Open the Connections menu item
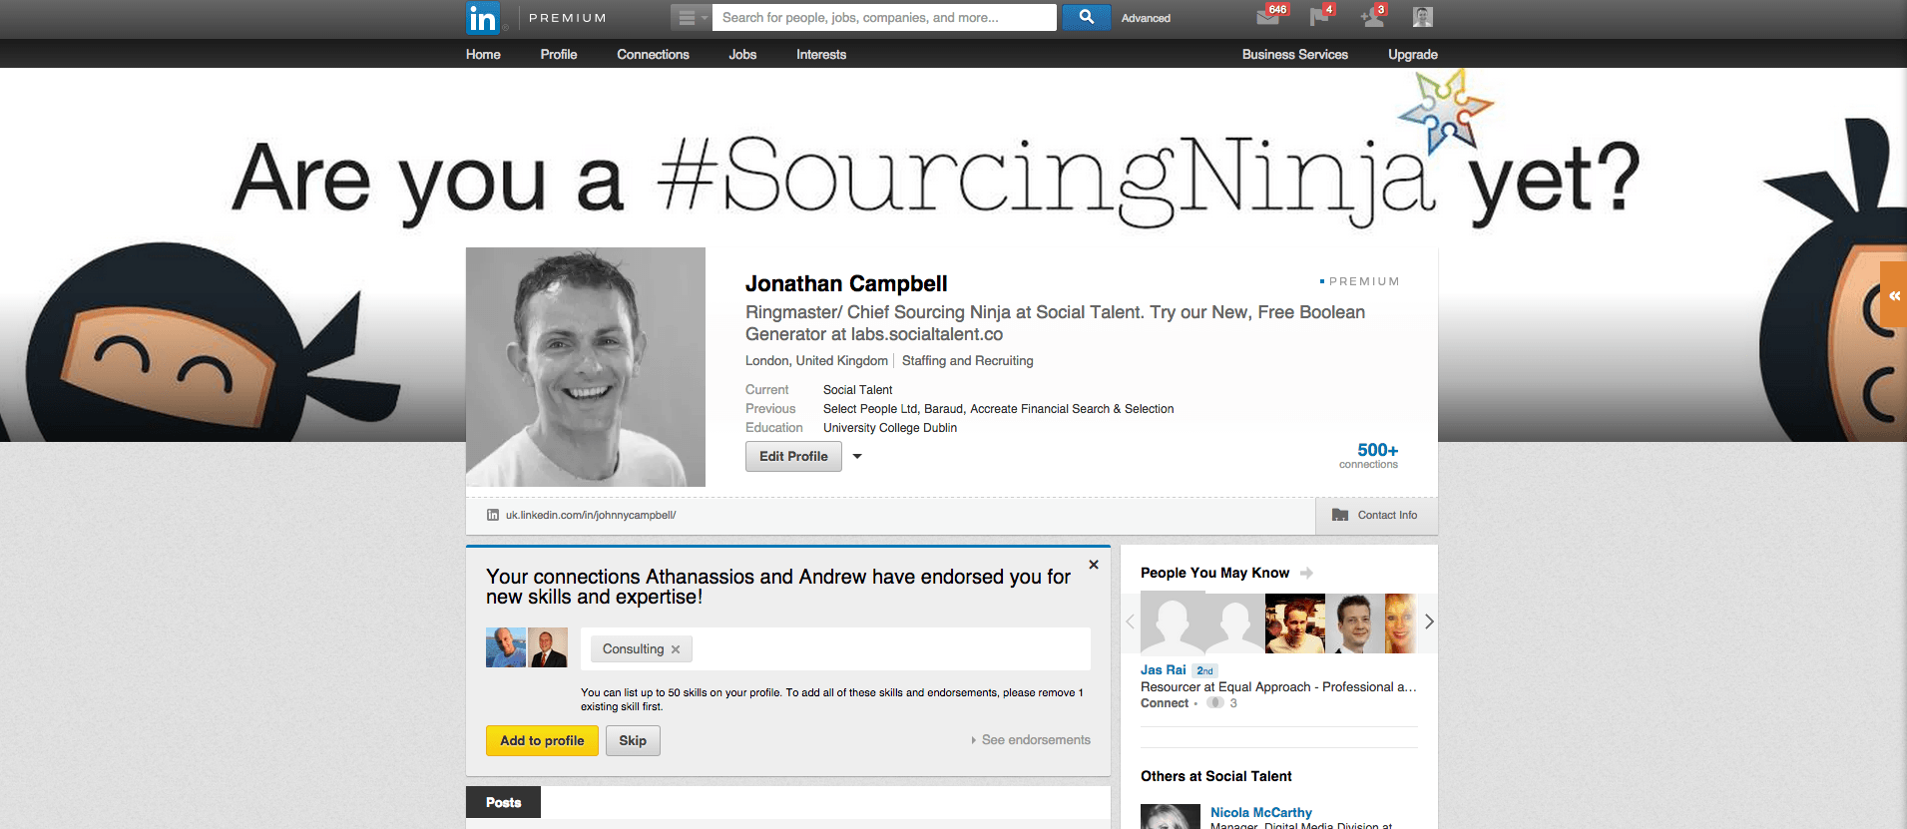Image resolution: width=1907 pixels, height=829 pixels. click(x=653, y=54)
